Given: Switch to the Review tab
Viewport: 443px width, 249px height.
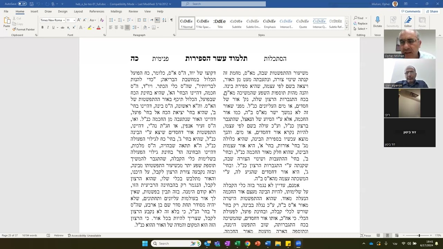Looking at the screenshot, I should [133, 11].
